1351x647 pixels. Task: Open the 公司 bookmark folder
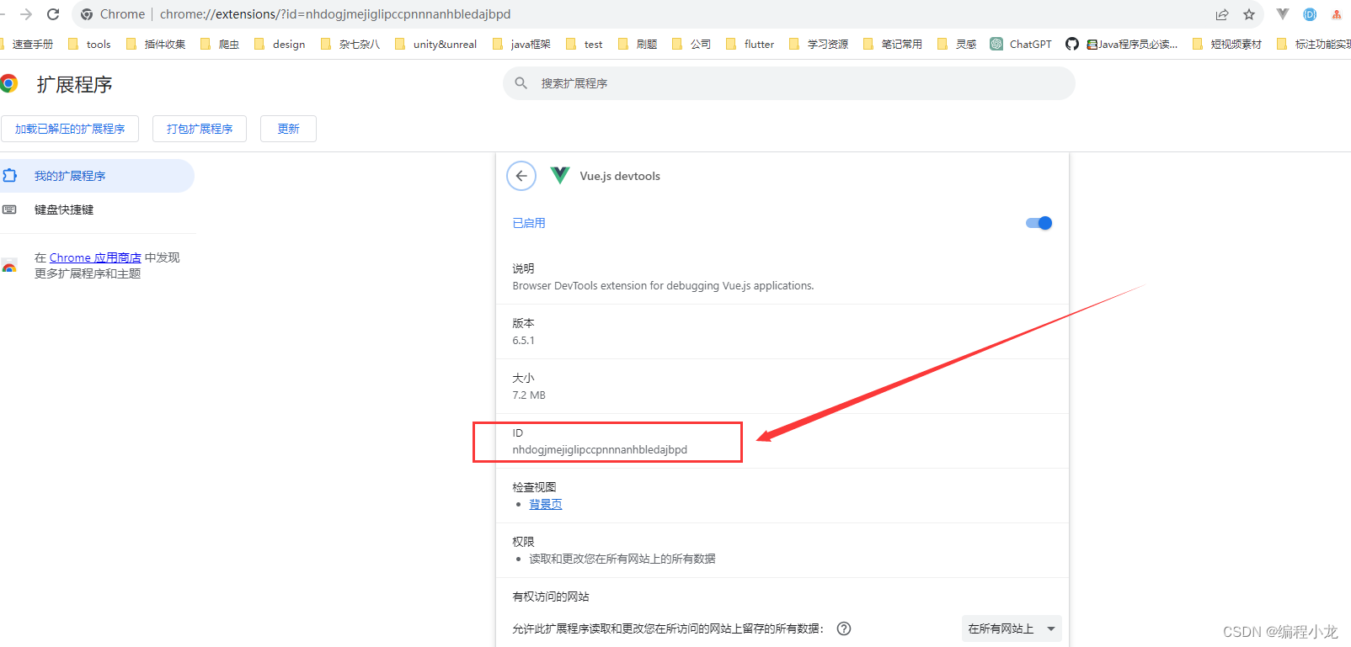(692, 44)
